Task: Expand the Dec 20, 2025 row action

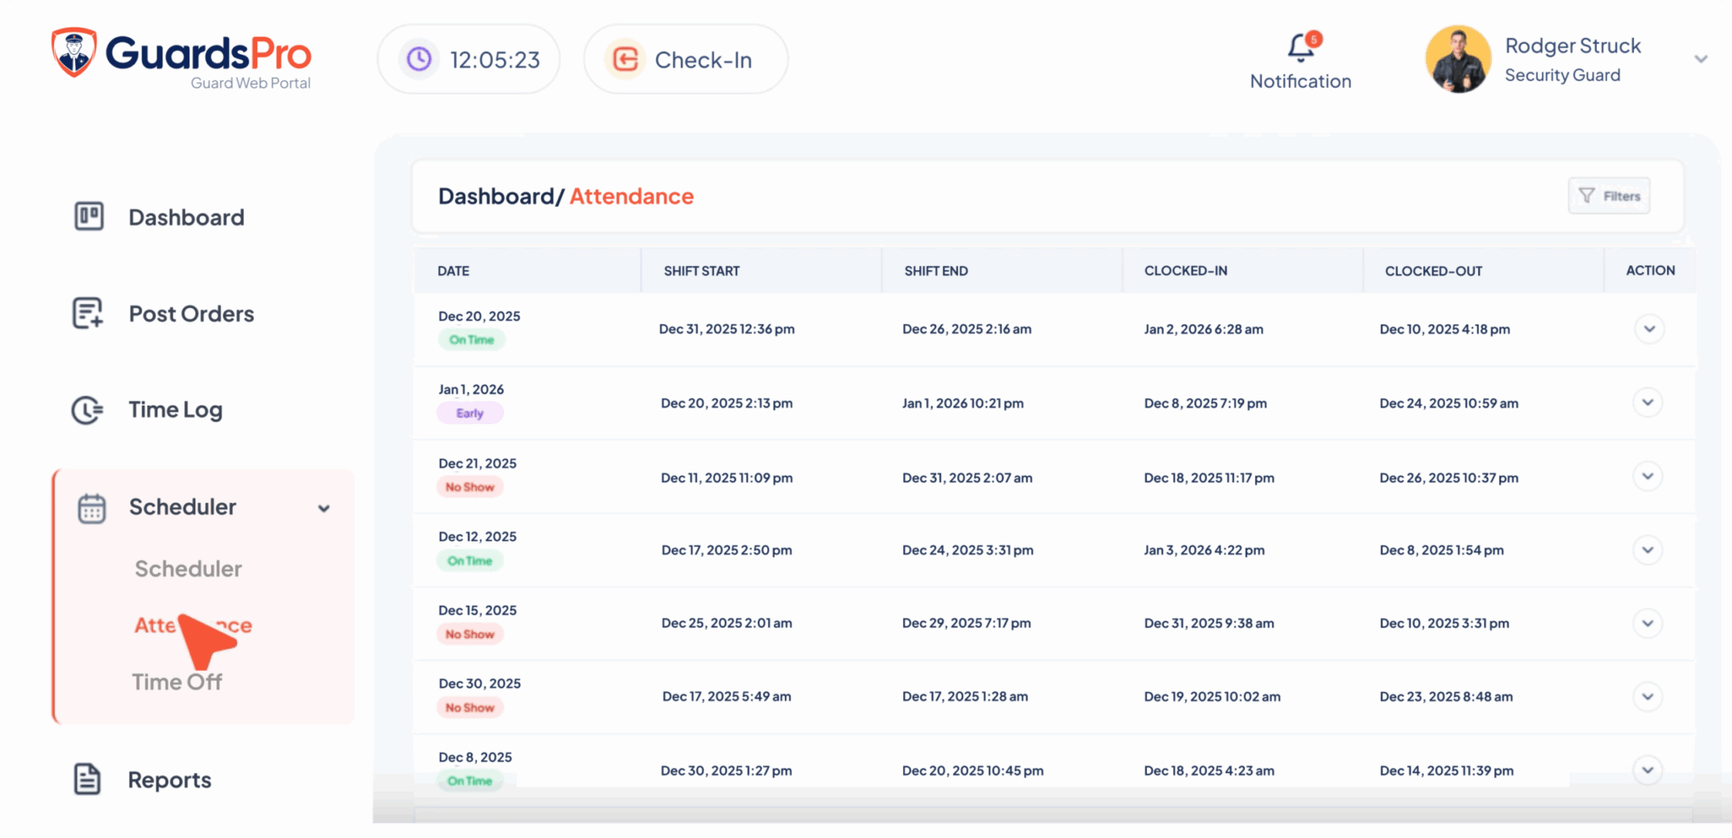Action: point(1648,329)
